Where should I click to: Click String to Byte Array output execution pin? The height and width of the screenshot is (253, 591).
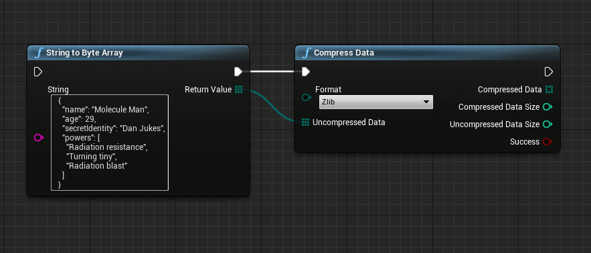coord(238,72)
